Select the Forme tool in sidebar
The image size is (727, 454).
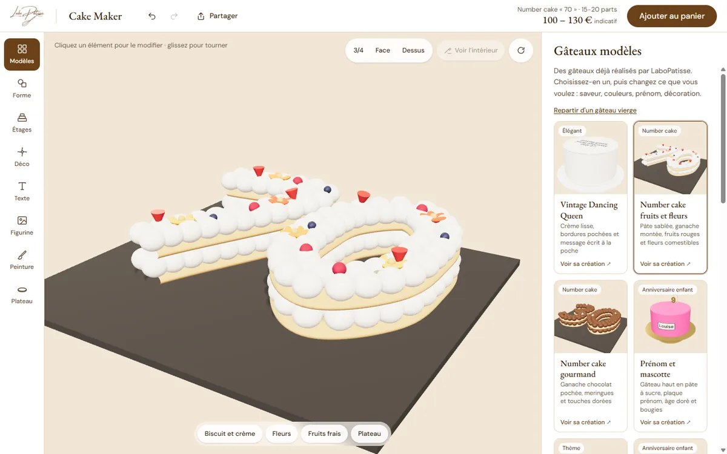coord(22,88)
